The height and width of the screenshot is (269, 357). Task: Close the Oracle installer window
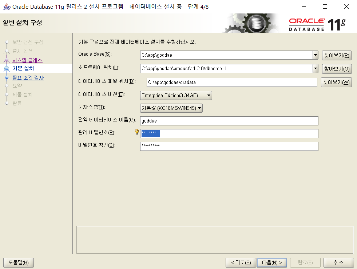(346, 7)
